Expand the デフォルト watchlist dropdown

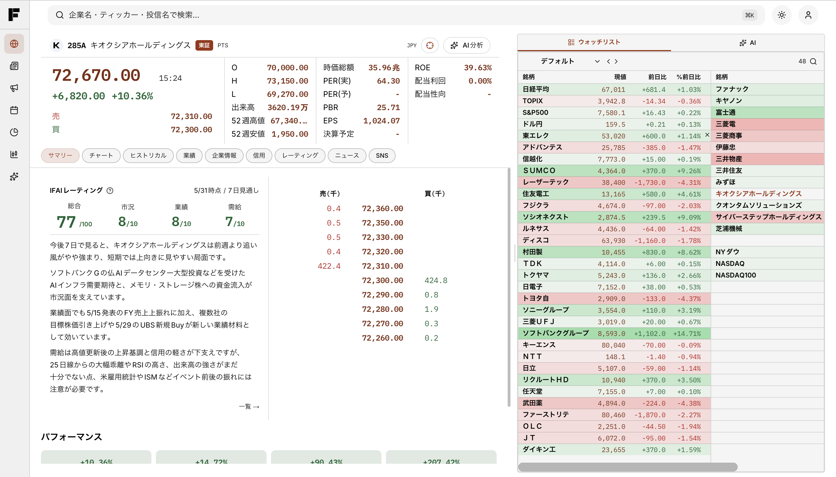point(597,61)
